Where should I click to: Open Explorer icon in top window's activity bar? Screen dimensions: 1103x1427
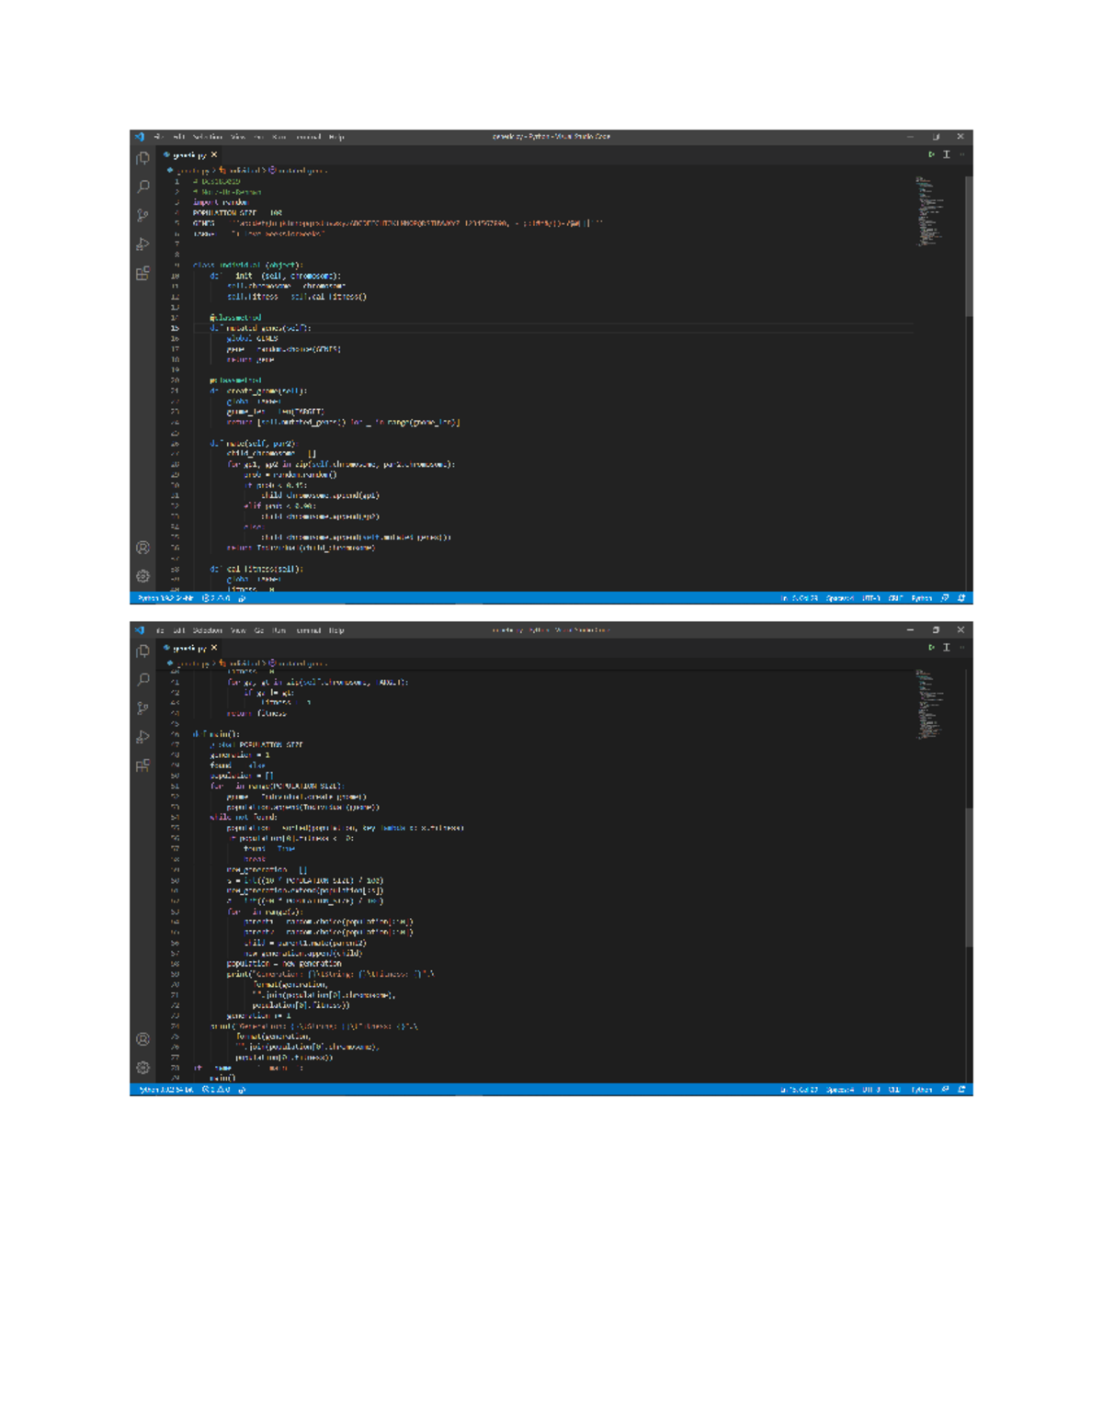tap(142, 159)
